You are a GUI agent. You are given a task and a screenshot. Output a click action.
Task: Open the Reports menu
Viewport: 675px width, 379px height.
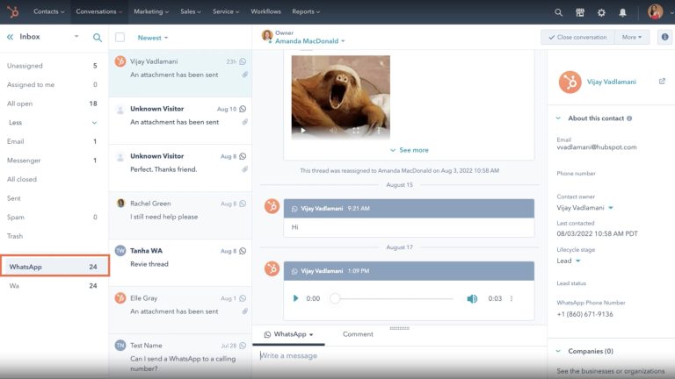306,11
